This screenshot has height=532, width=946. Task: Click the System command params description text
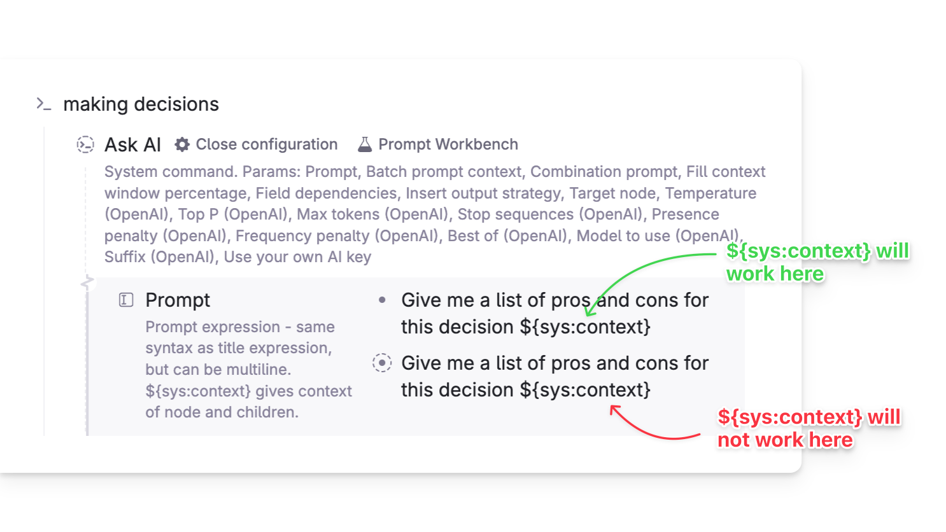tap(435, 214)
